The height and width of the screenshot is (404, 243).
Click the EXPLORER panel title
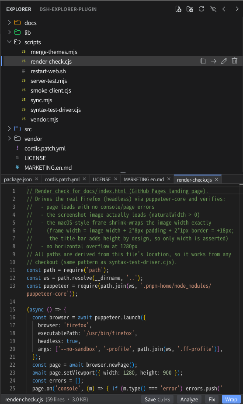tap(18, 9)
